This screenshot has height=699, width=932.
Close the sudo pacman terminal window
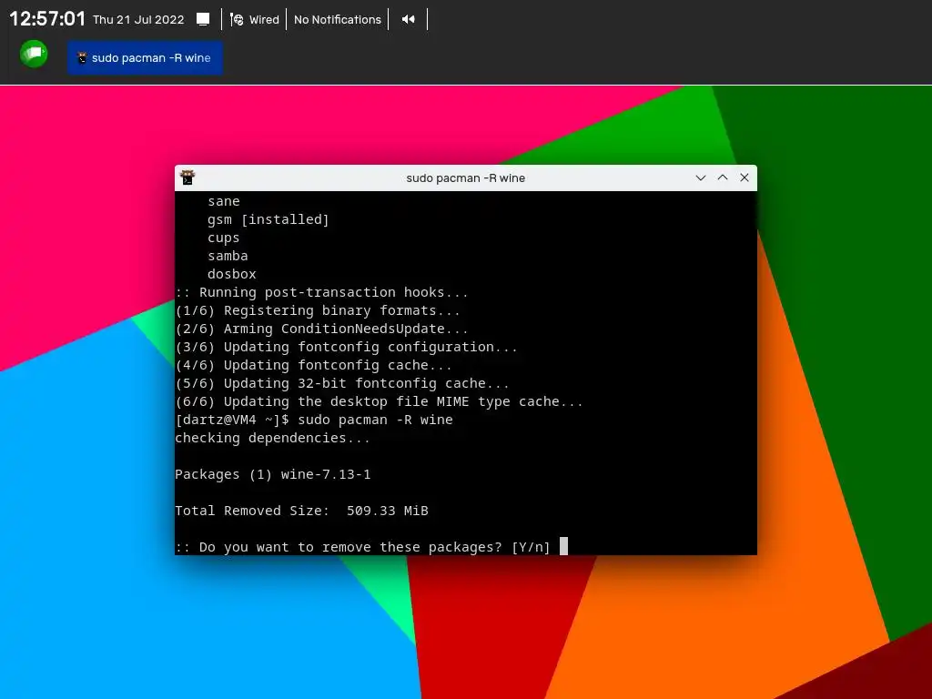click(745, 177)
